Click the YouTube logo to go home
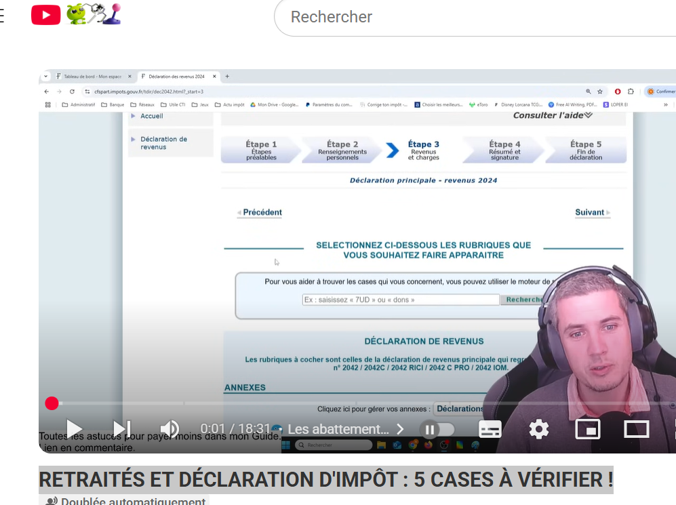 coord(45,15)
